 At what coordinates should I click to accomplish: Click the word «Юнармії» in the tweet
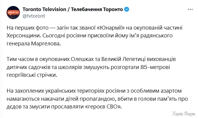click(111, 28)
